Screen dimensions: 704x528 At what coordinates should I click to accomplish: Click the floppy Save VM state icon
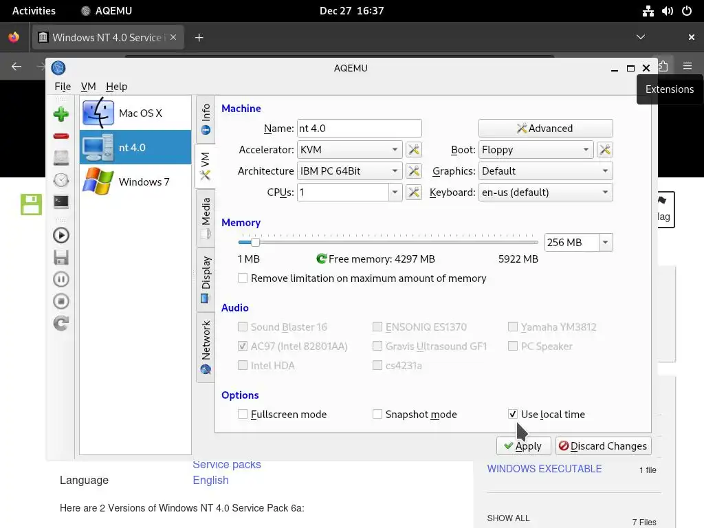(61, 257)
